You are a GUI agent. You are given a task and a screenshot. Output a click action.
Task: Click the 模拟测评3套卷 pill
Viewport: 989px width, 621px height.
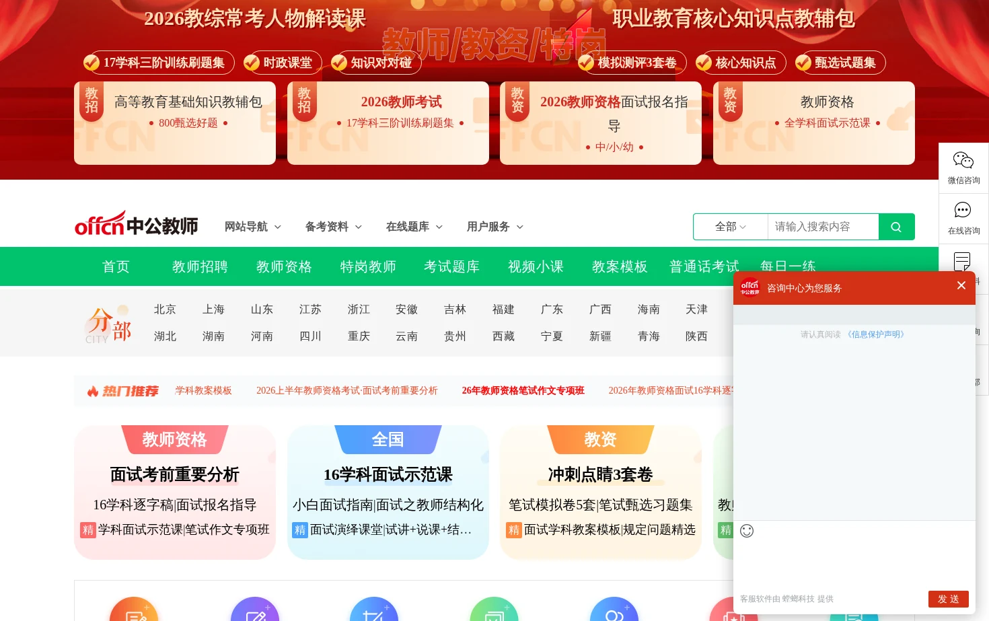(631, 63)
